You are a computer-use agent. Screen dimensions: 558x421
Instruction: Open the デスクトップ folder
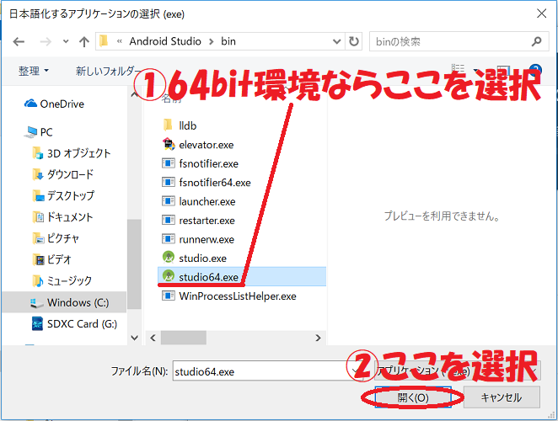(x=63, y=195)
